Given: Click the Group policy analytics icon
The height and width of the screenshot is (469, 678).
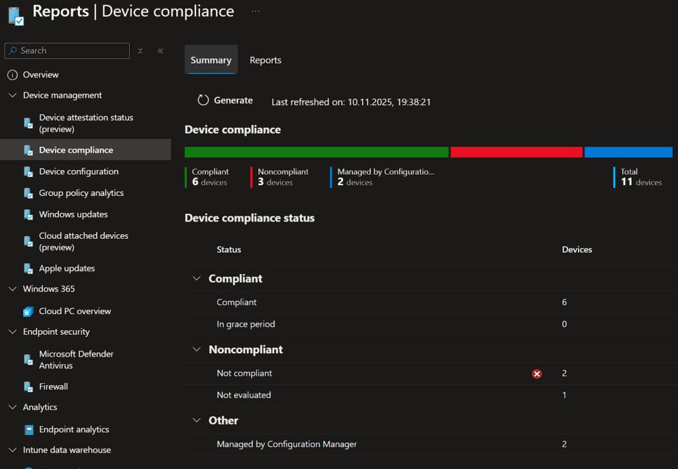Looking at the screenshot, I should pyautogui.click(x=28, y=193).
